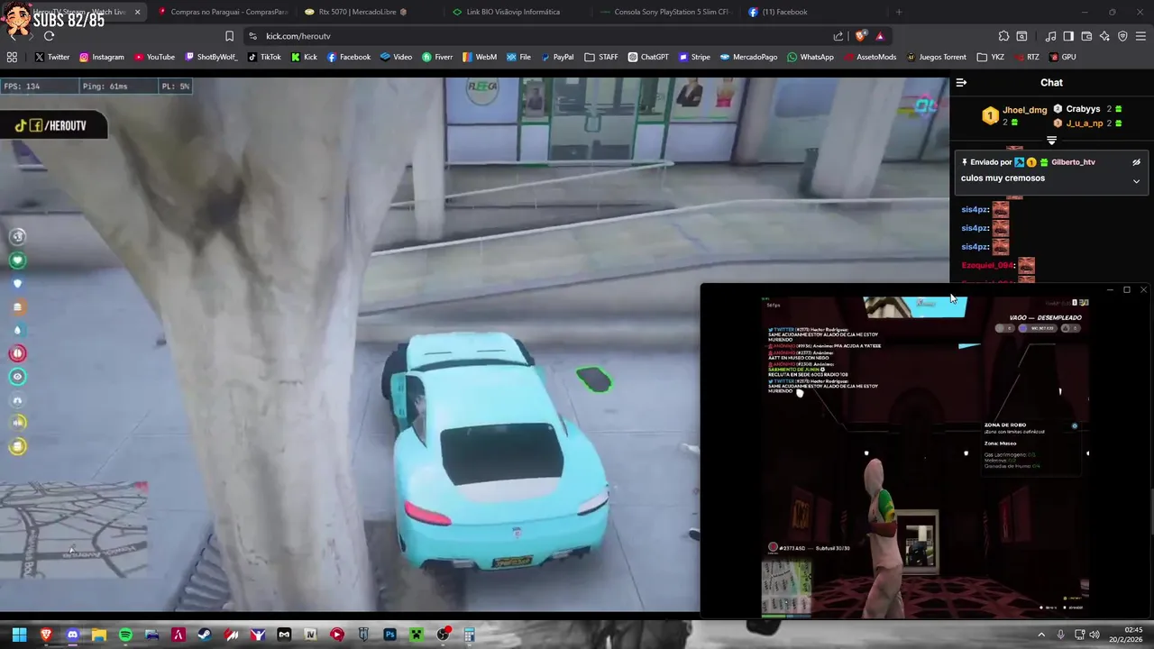Open the Fiverr bookmark
Image resolution: width=1154 pixels, height=649 pixels.
pyautogui.click(x=437, y=57)
